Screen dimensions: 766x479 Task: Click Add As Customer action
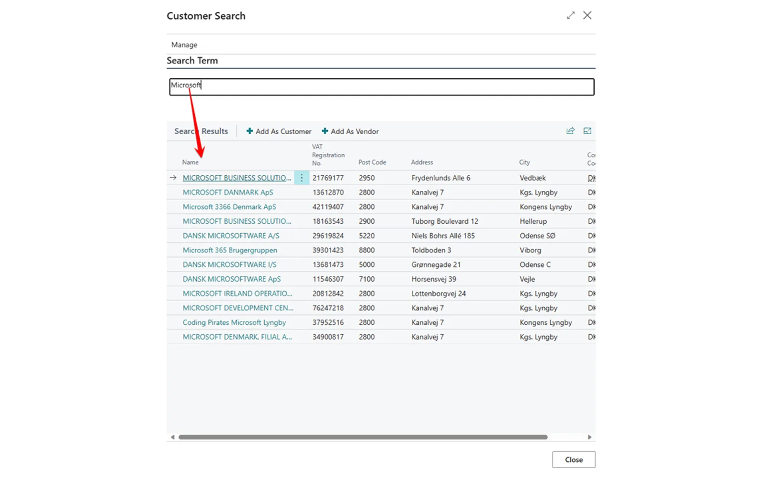[x=279, y=131]
